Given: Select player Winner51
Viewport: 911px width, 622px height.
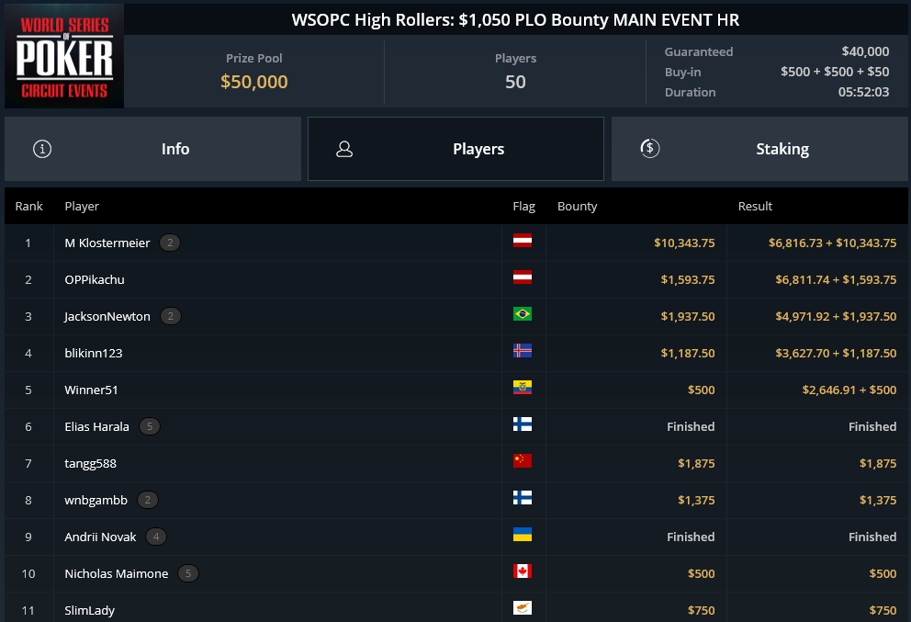Looking at the screenshot, I should (91, 390).
